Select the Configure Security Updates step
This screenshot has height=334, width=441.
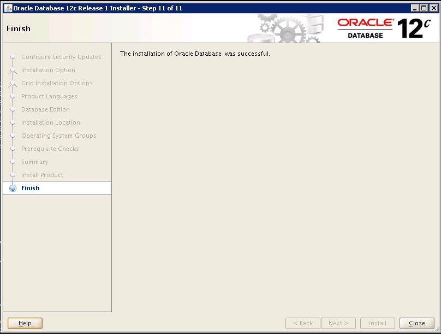(61, 57)
